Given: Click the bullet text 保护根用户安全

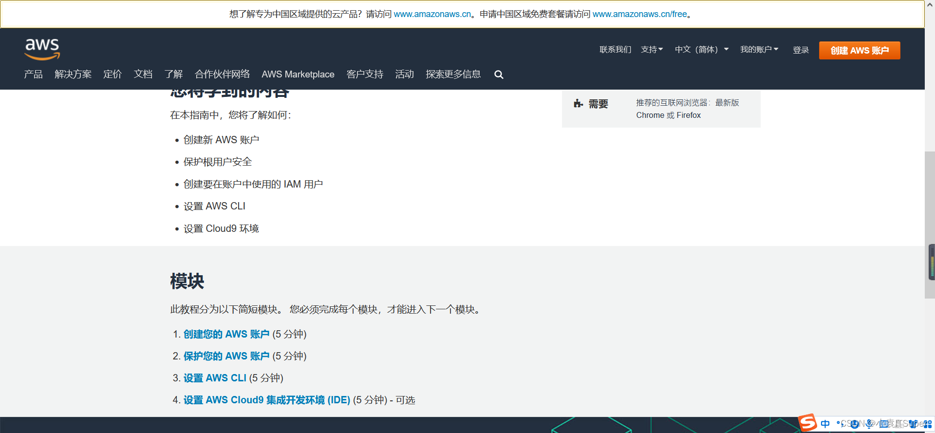Looking at the screenshot, I should pyautogui.click(x=218, y=162).
